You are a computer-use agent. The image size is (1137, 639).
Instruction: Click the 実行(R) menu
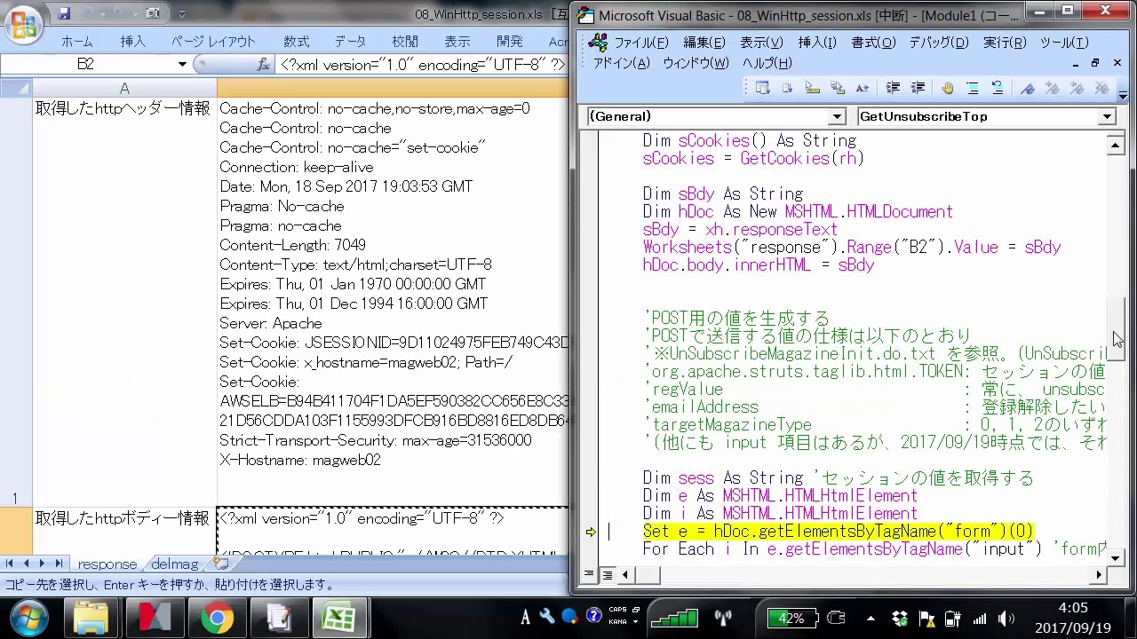[x=1004, y=43]
